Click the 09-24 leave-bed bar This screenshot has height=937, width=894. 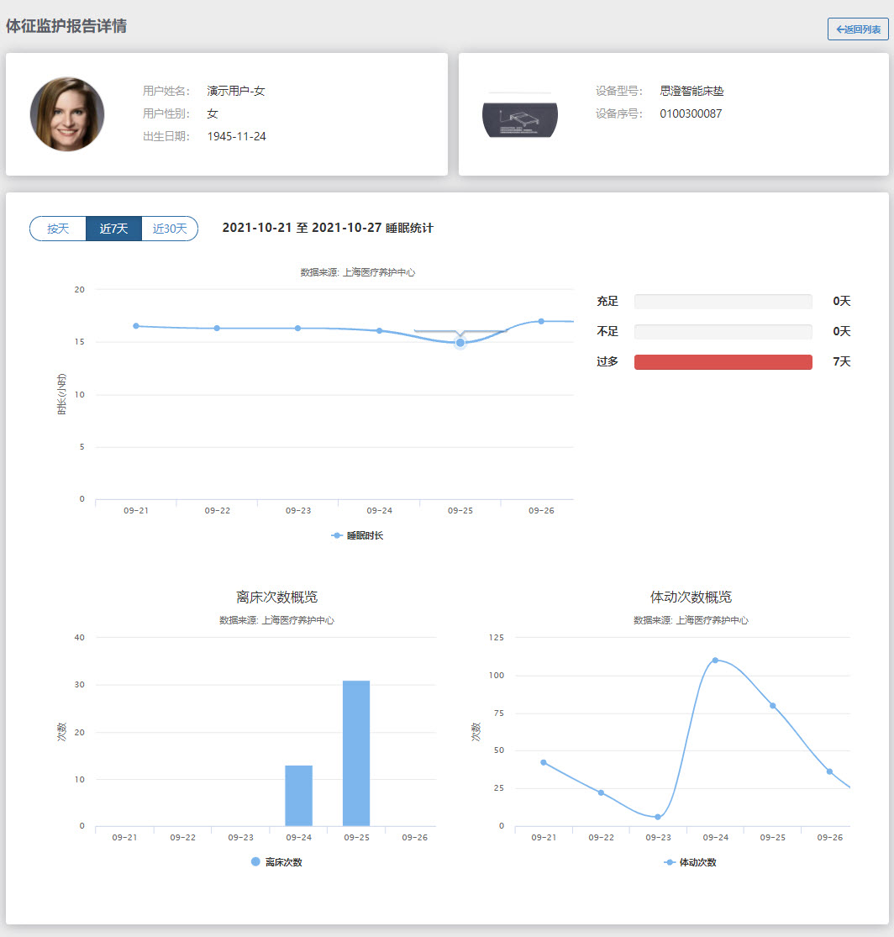click(298, 796)
